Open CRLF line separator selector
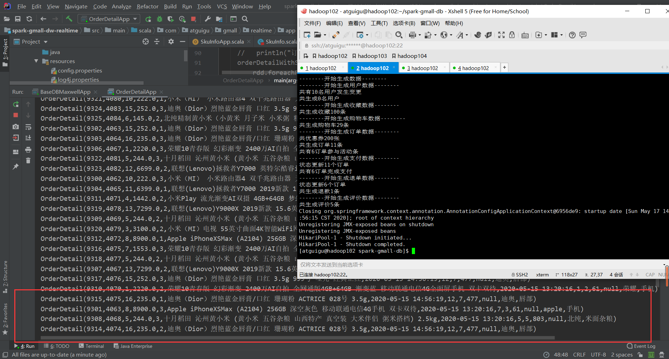The image size is (669, 359). [579, 354]
